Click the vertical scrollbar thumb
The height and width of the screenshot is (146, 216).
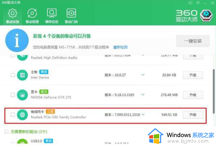(214, 91)
